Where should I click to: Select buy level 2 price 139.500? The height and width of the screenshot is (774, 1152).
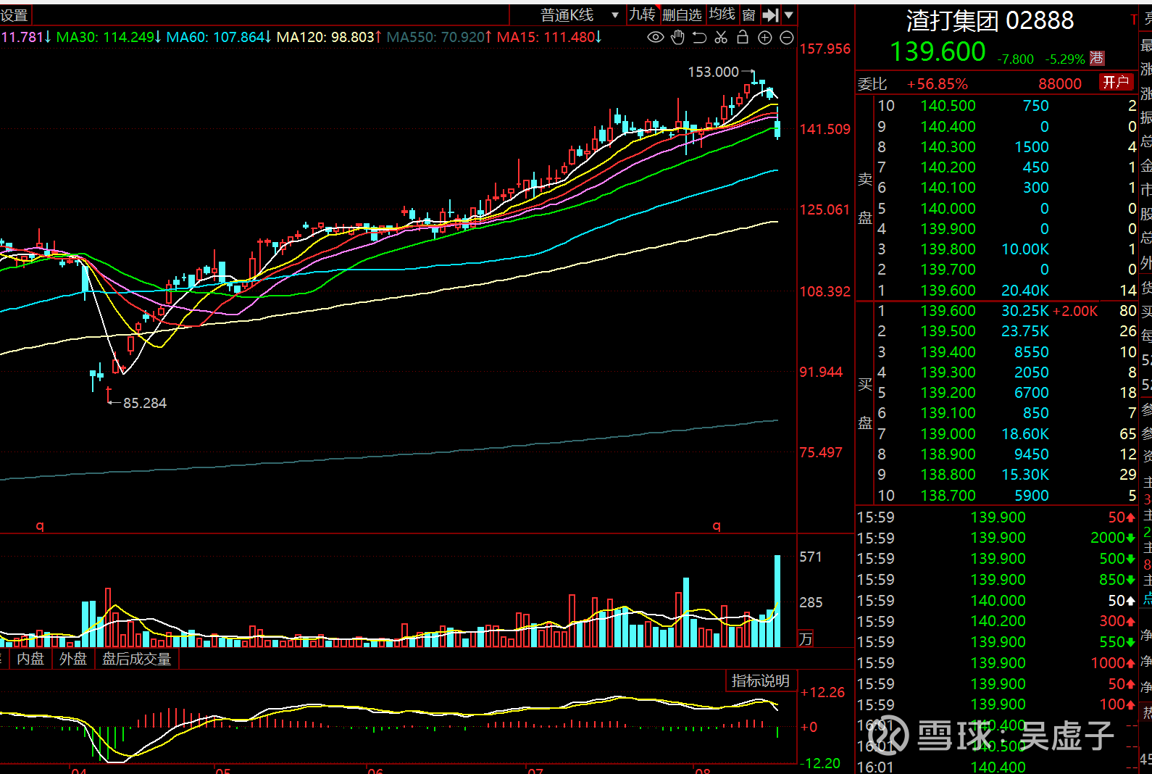click(948, 330)
